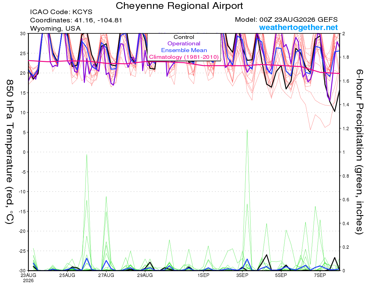Click the 2026 year label under 23AUG
368x284 pixels.
click(x=28, y=280)
